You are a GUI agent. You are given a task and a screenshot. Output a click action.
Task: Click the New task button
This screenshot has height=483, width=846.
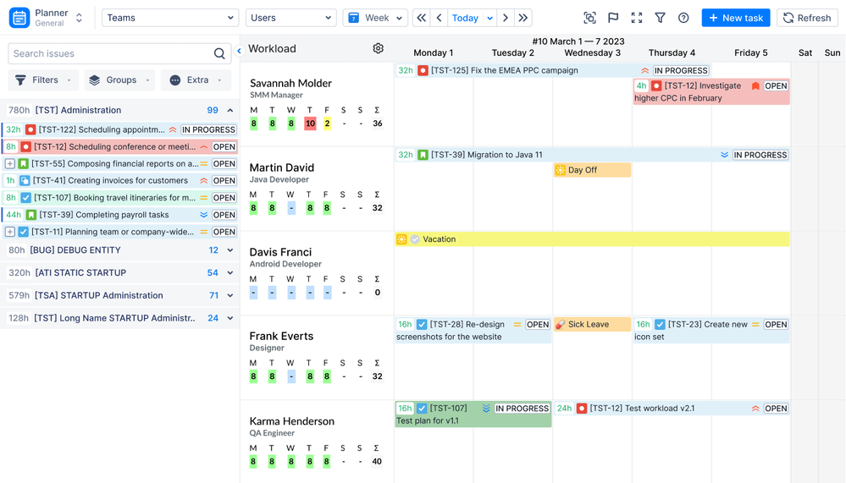[736, 18]
